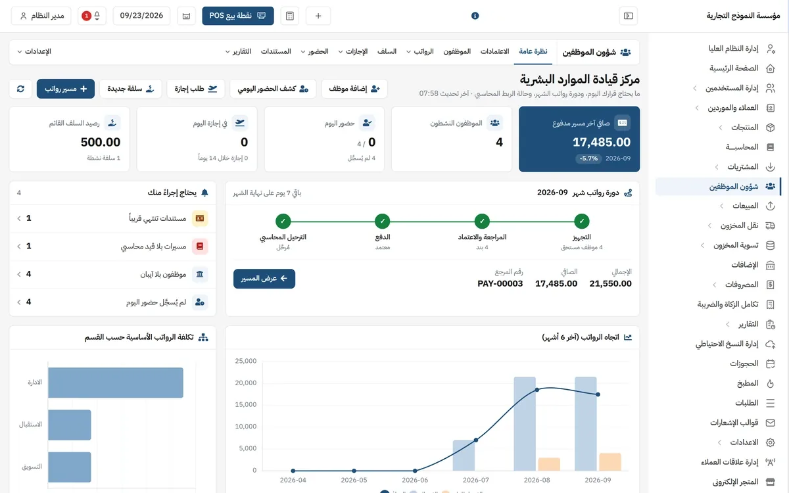
Task: Open the الإعدادات dropdown in module bar
Action: [x=34, y=51]
